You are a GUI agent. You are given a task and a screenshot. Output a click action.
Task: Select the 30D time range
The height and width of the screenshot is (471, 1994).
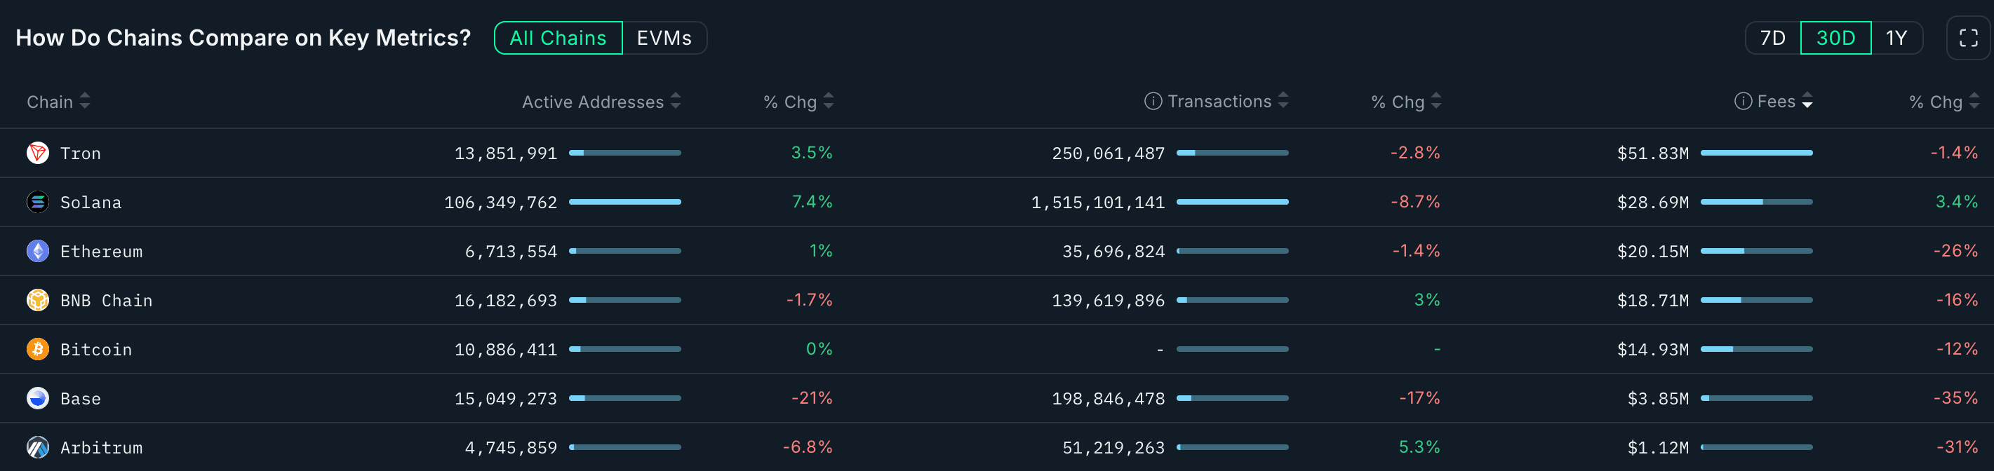pos(1835,38)
